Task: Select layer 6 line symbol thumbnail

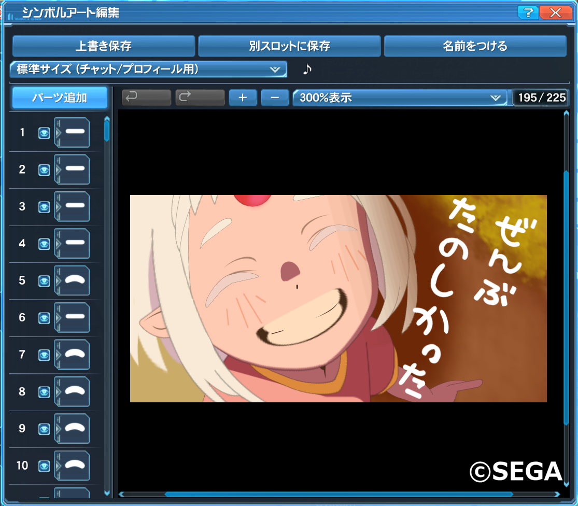Action: pyautogui.click(x=72, y=317)
